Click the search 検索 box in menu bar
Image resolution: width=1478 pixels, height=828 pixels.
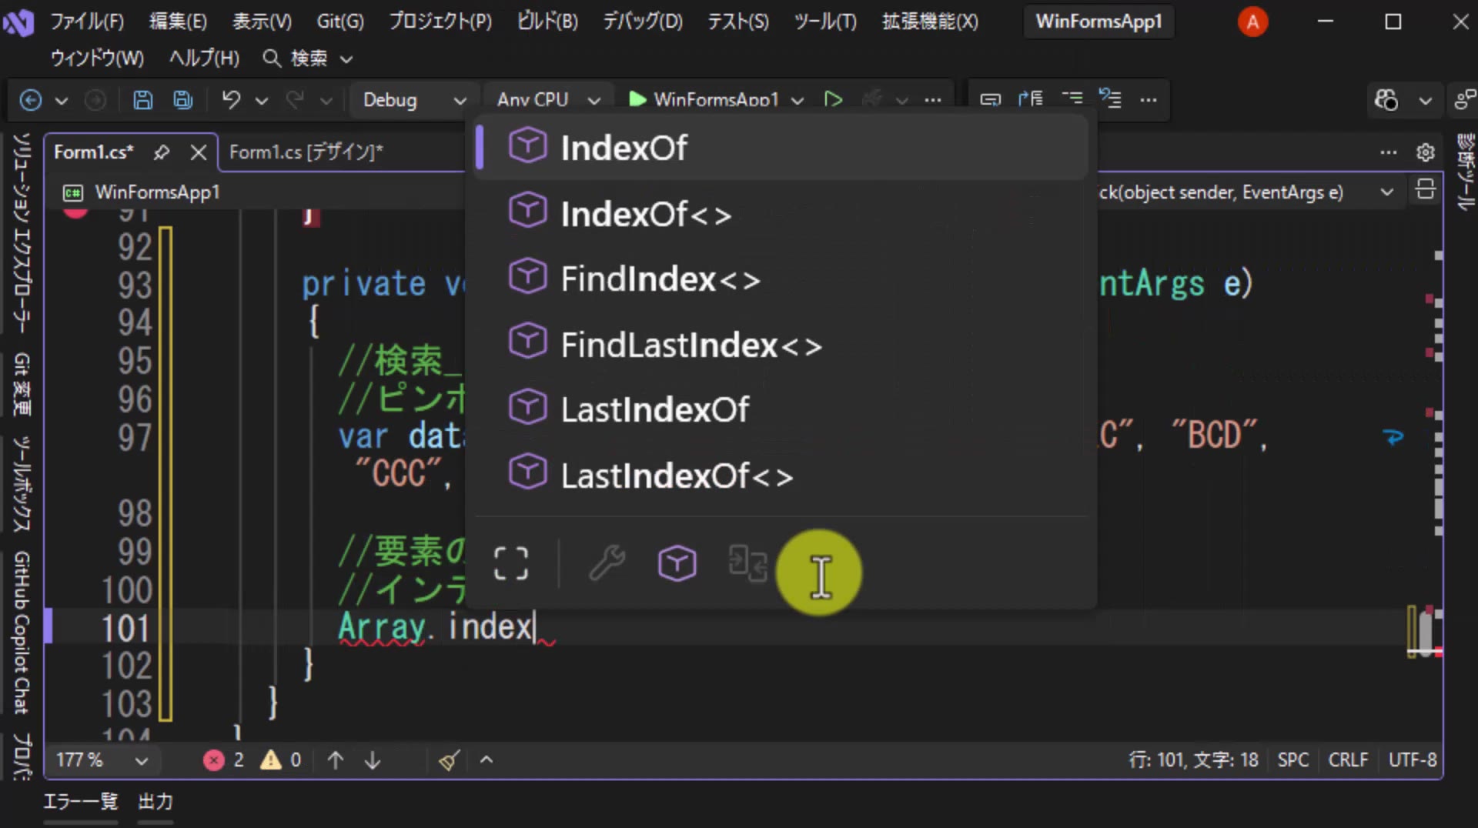point(308,58)
